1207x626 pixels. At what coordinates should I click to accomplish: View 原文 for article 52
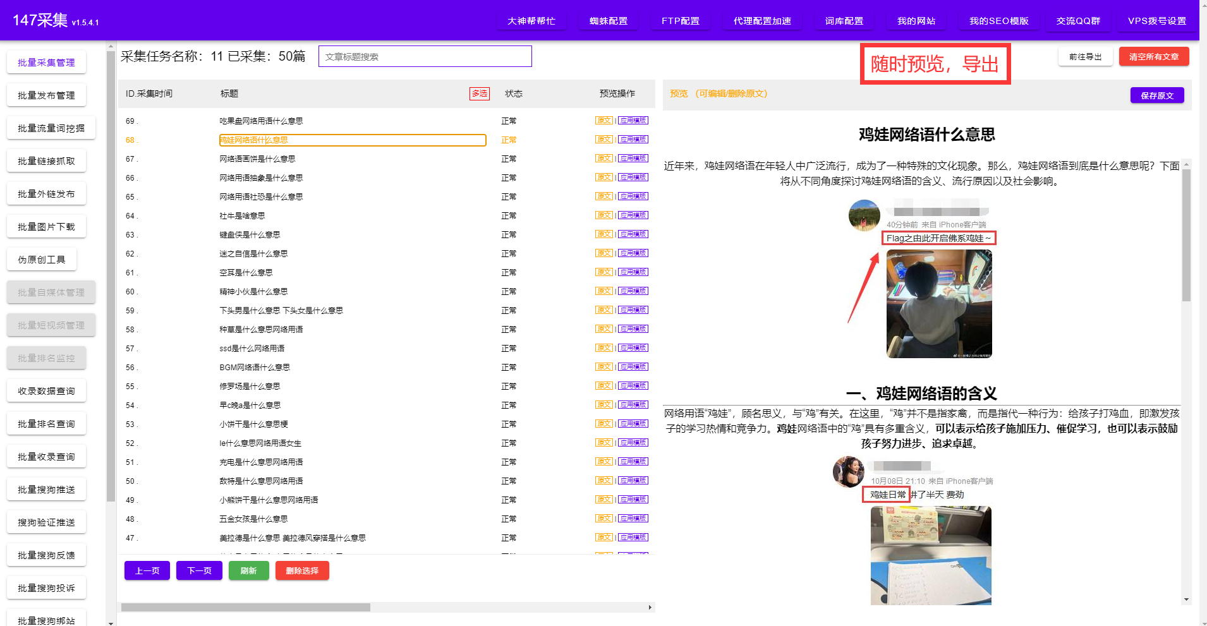pyautogui.click(x=604, y=443)
